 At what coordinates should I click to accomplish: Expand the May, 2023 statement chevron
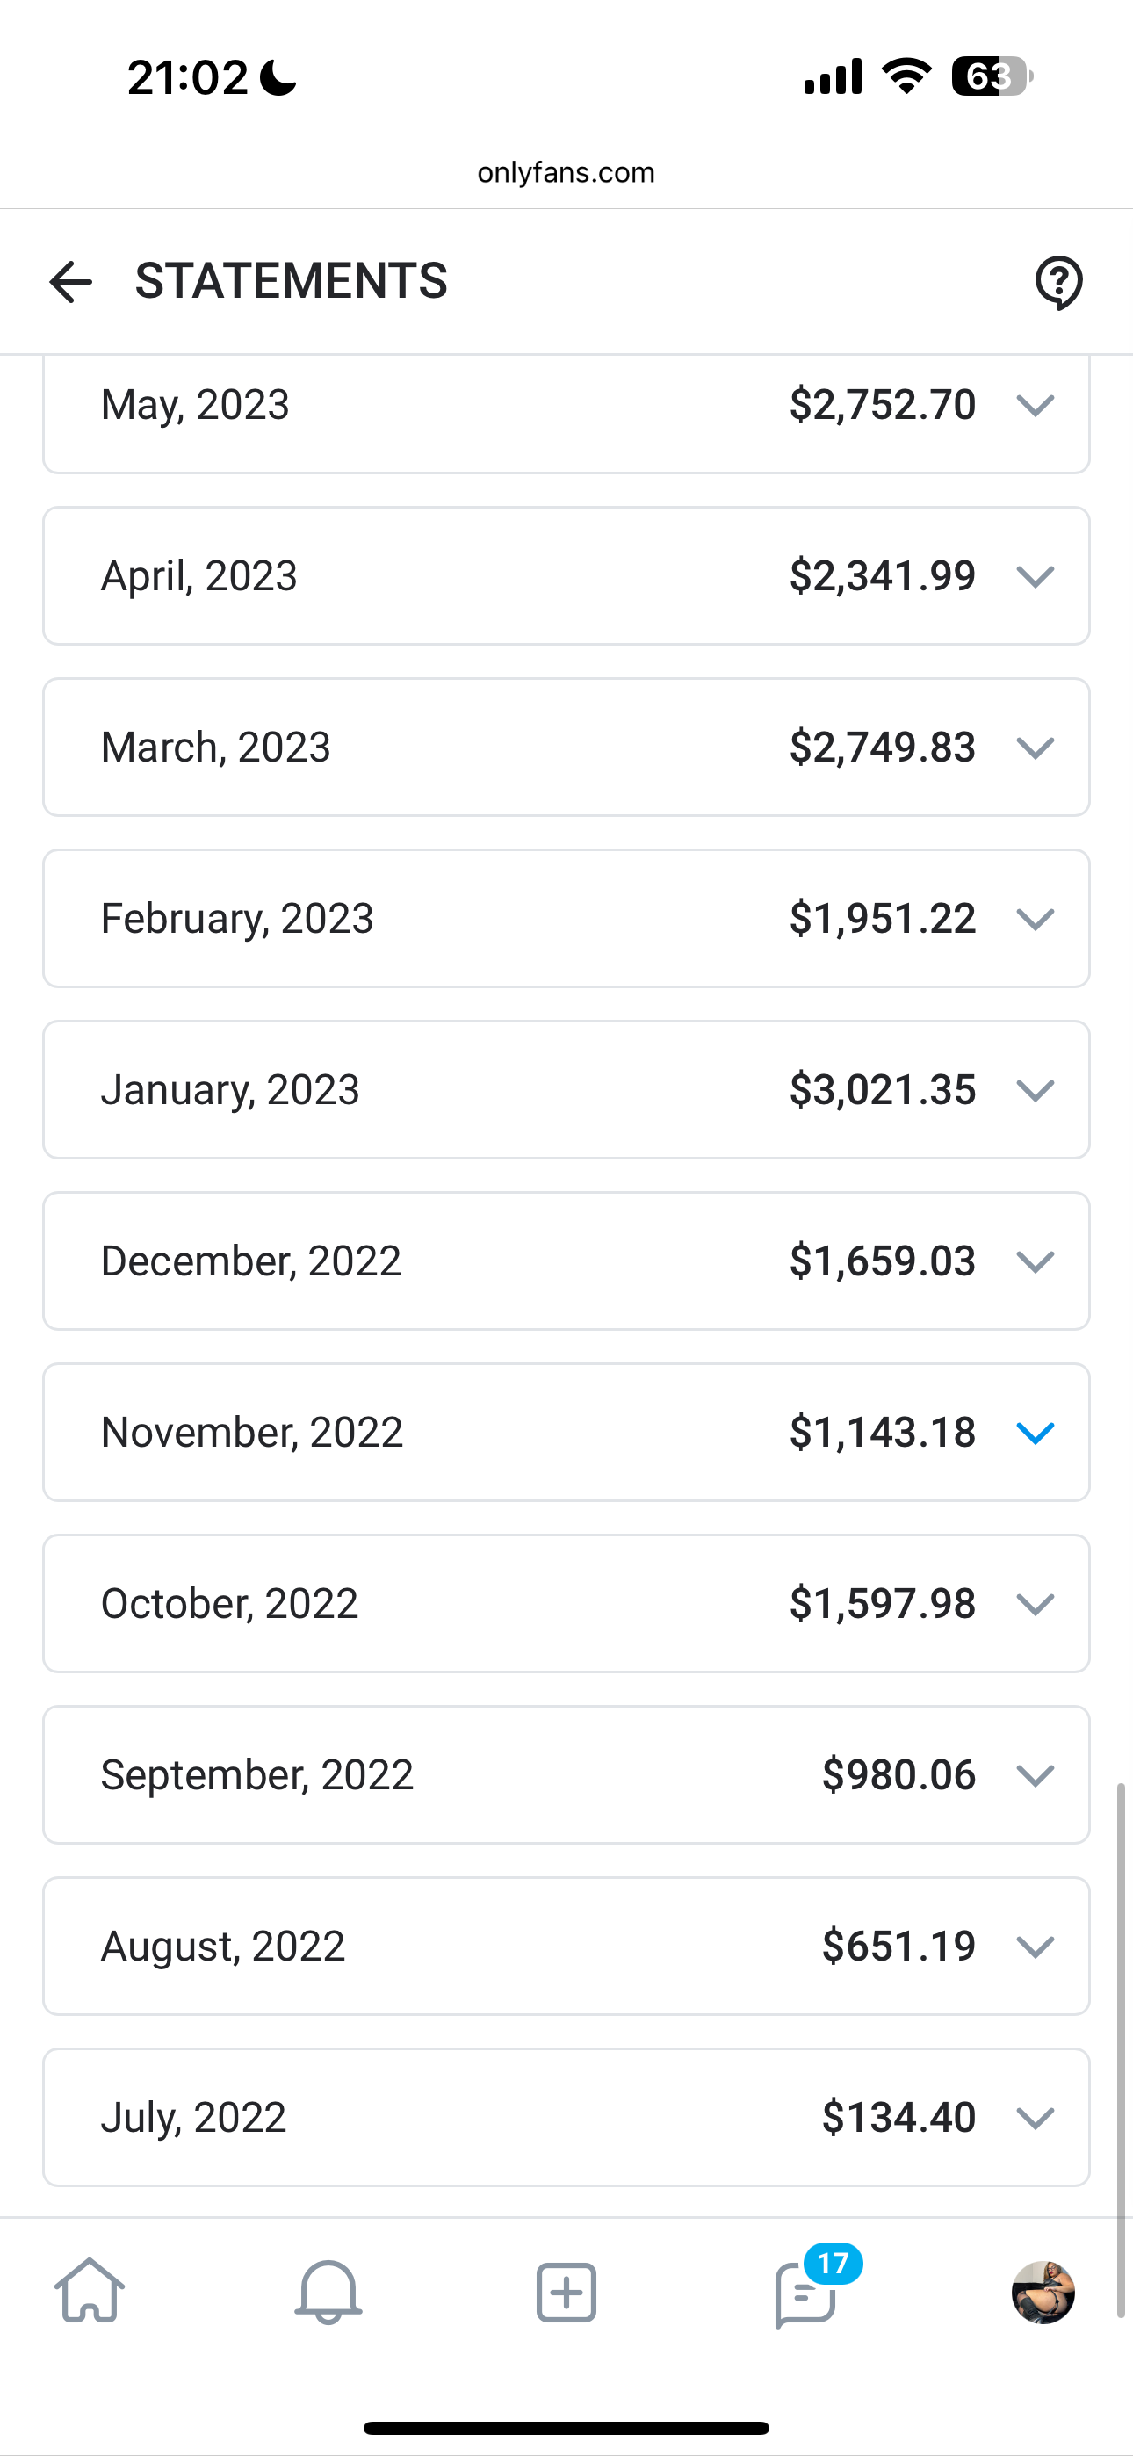1035,405
